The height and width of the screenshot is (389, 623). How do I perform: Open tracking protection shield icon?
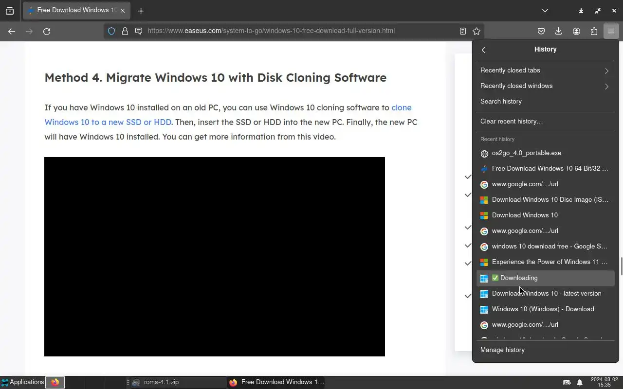click(x=111, y=31)
